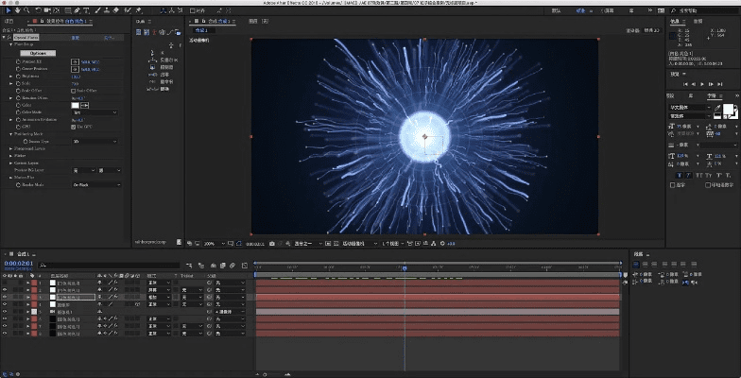741x378 pixels.
Task: Click the timeline search field
Action: coord(95,265)
